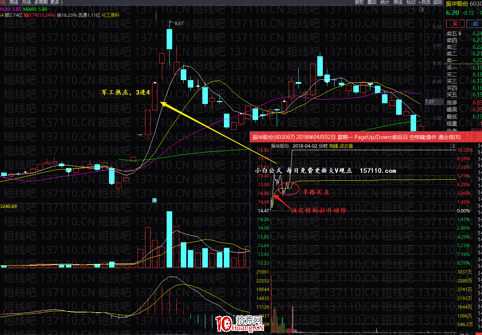
Task: Click the 买五 order book row
Action: tap(464, 95)
